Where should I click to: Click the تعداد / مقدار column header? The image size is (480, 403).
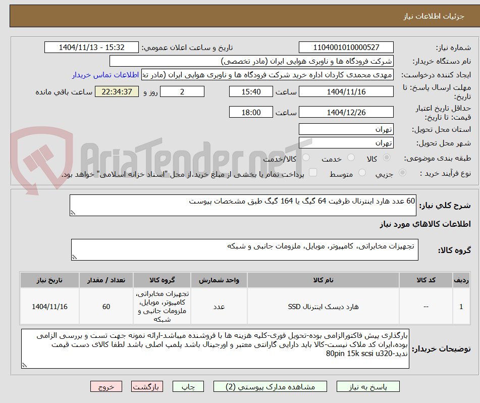106,280
